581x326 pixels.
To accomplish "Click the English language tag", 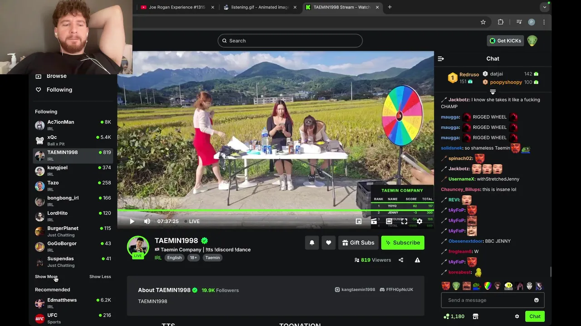I will [x=174, y=258].
